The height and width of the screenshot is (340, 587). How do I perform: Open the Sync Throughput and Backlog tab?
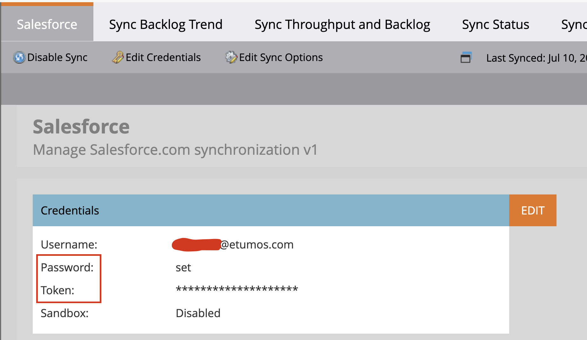(342, 24)
